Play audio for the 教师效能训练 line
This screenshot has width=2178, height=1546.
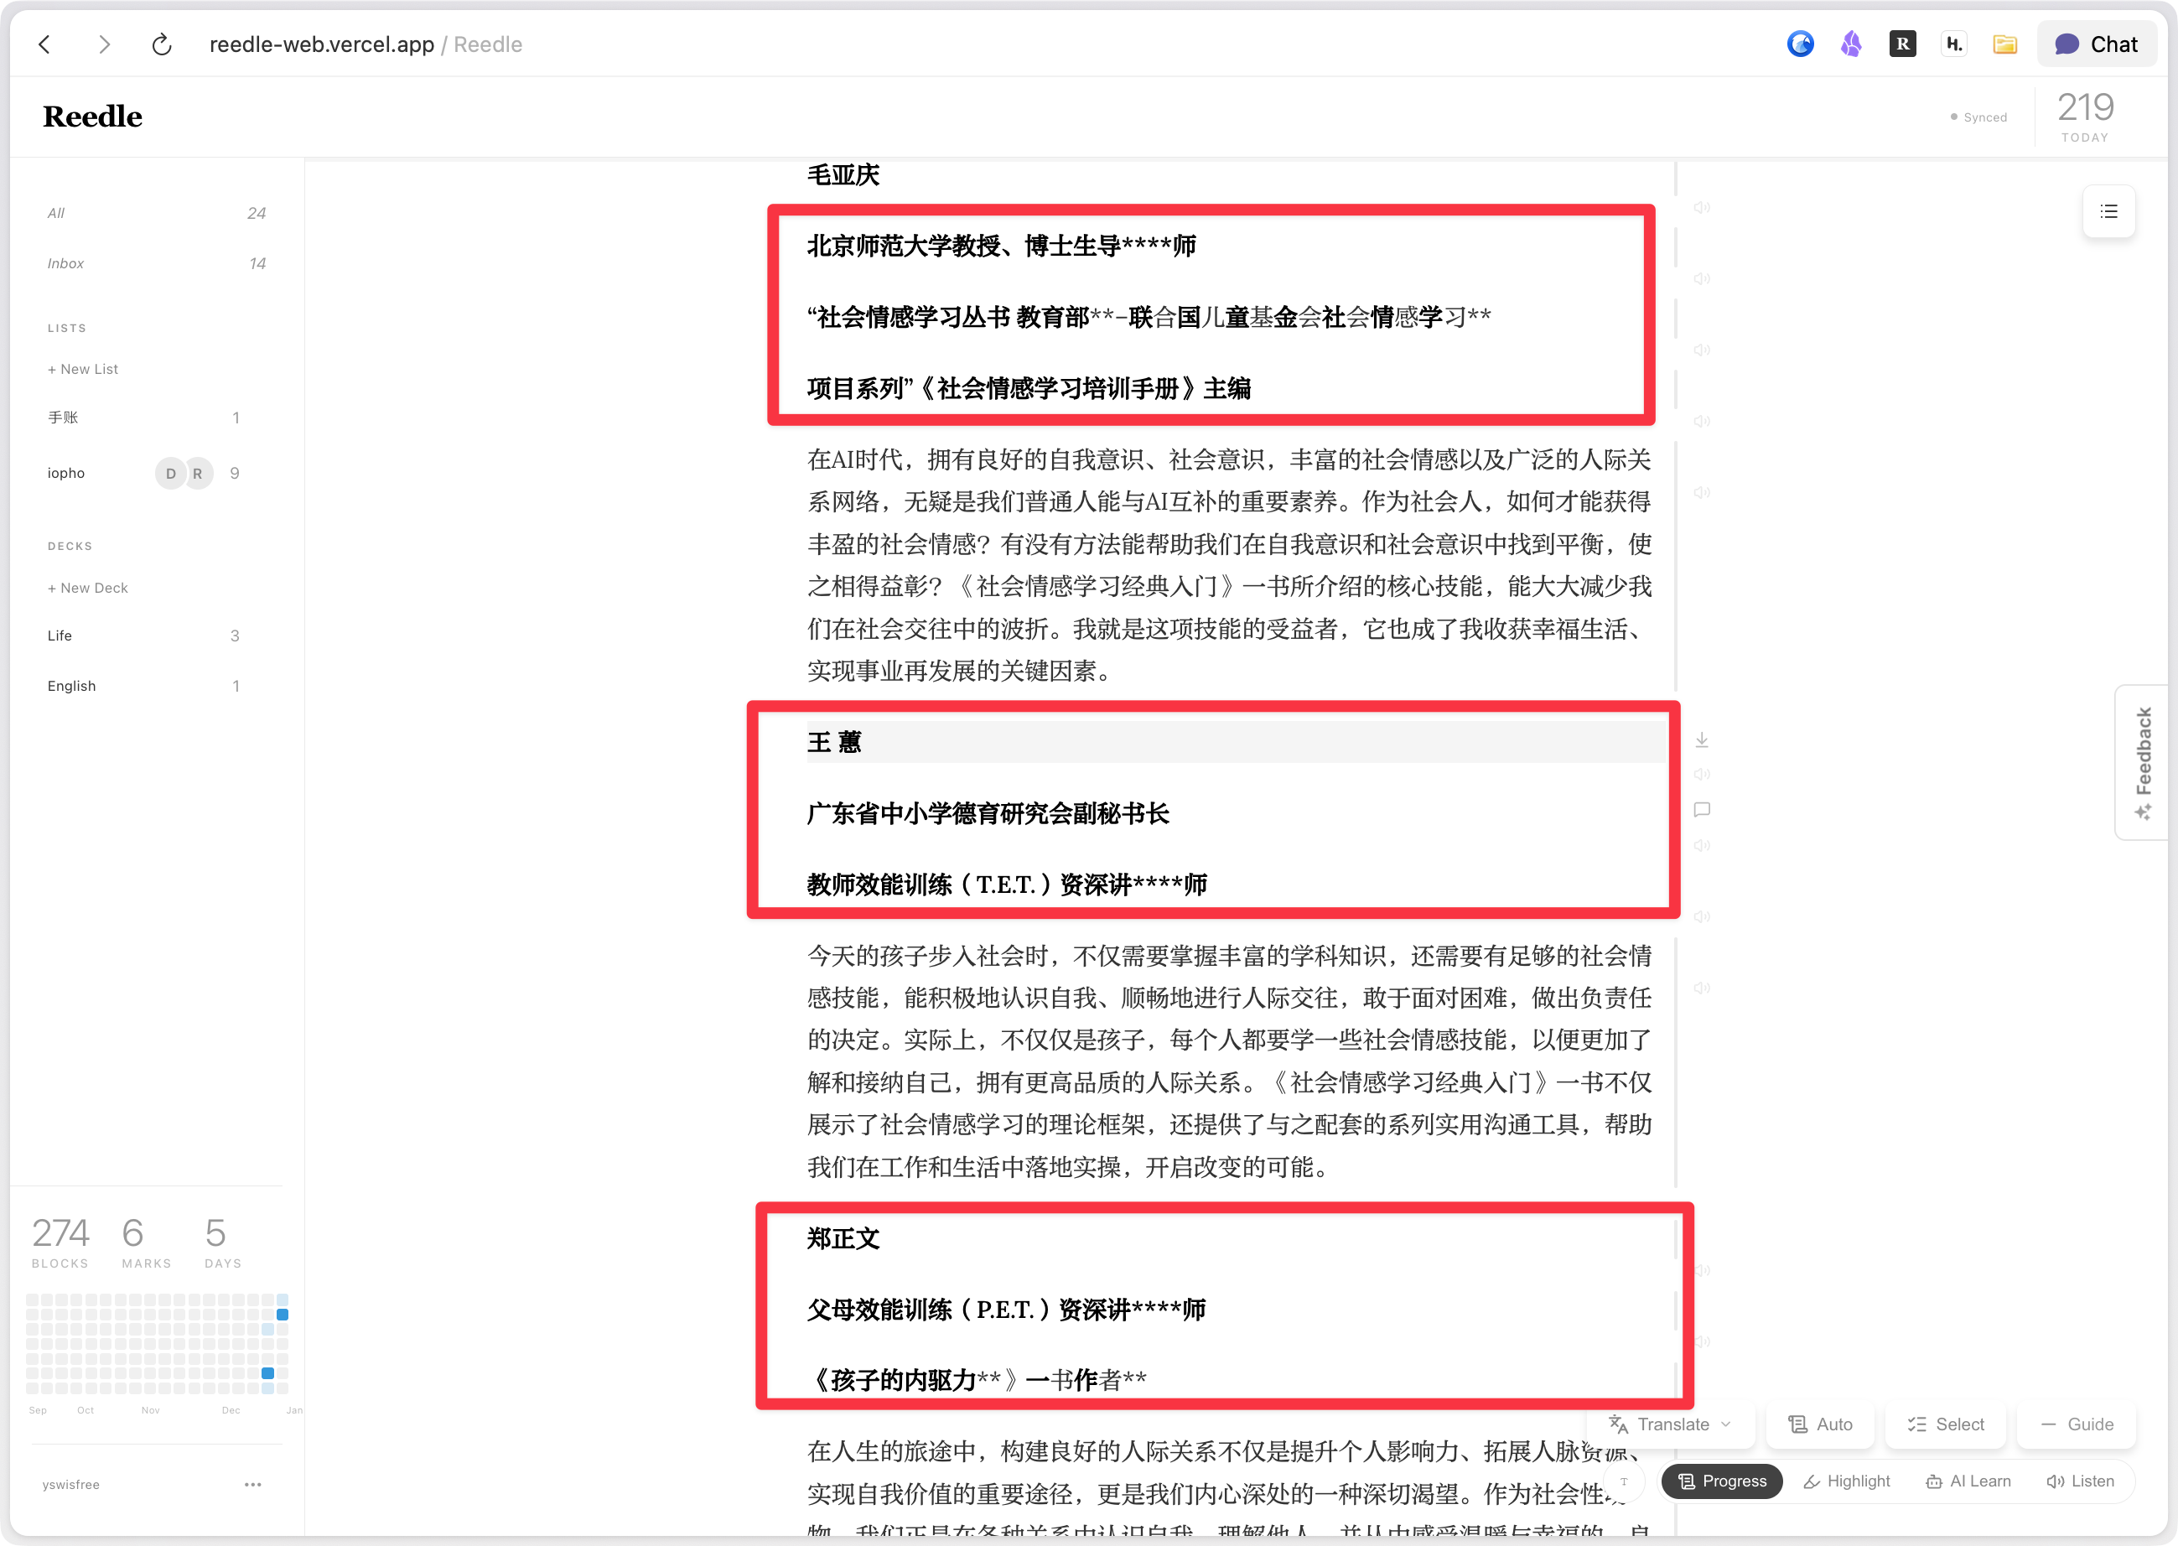pos(1702,916)
